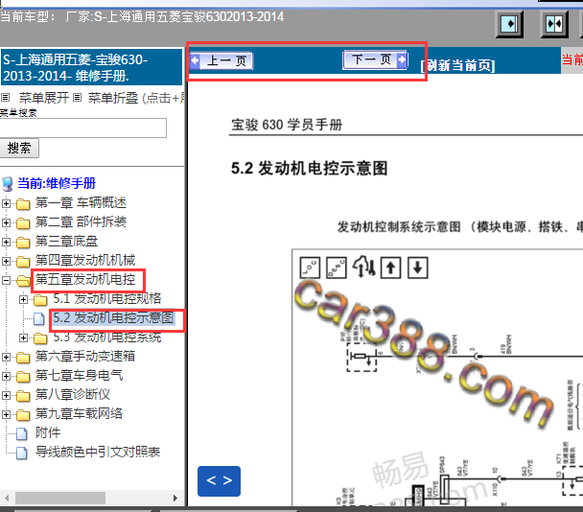Expand 第四章发动机机械 tree node
The image size is (583, 512).
coord(6,261)
